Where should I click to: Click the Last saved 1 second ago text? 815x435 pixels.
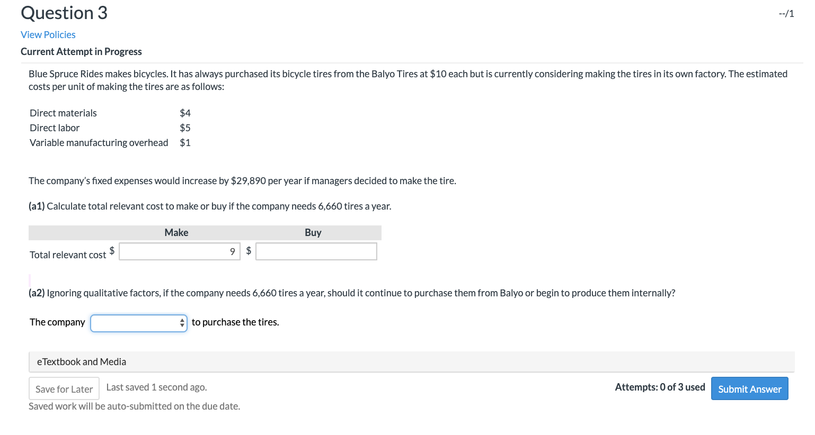(x=156, y=387)
